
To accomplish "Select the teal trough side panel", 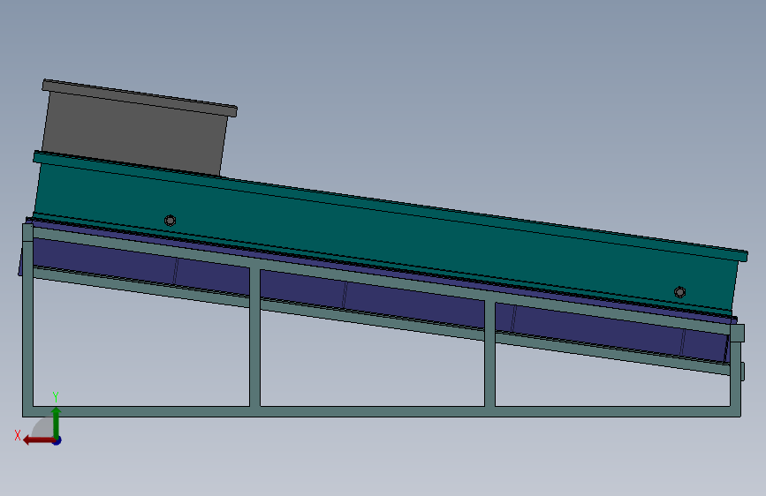I will (386, 239).
